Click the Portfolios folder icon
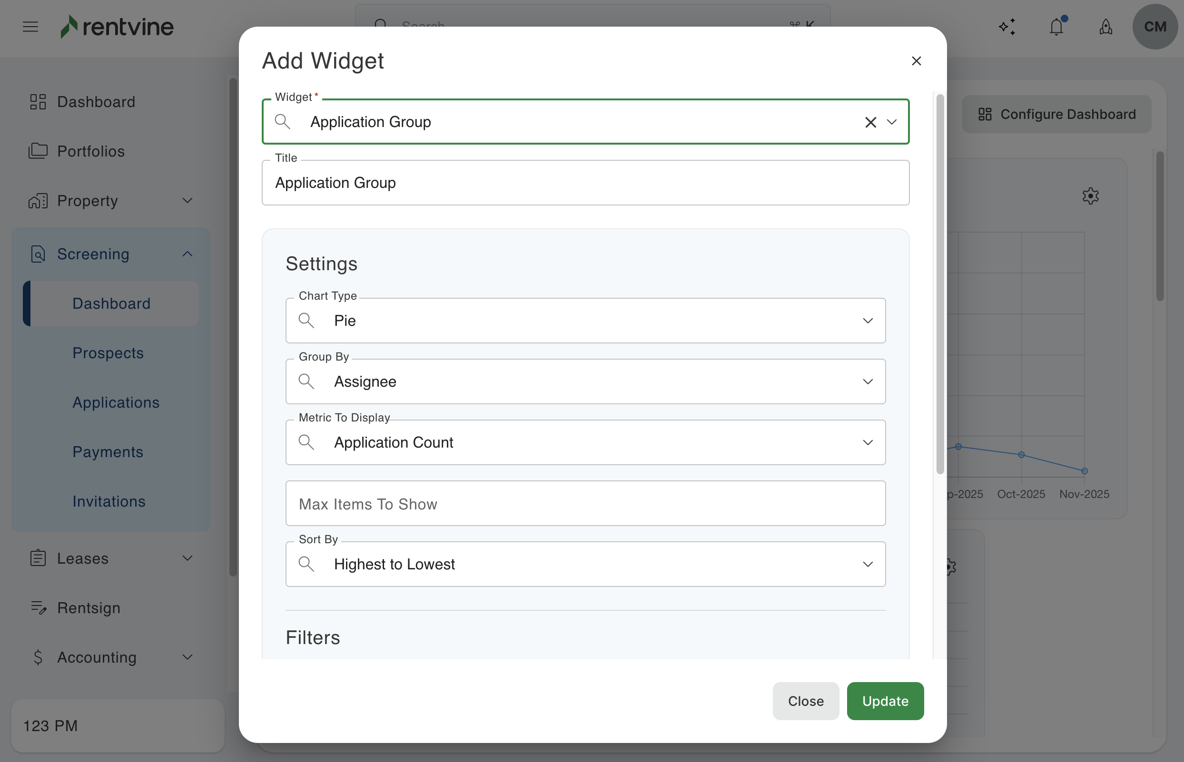This screenshot has height=762, width=1184. coord(38,151)
